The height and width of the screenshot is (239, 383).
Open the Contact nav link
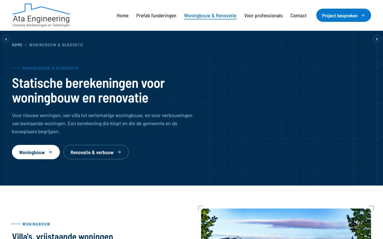pyautogui.click(x=299, y=16)
